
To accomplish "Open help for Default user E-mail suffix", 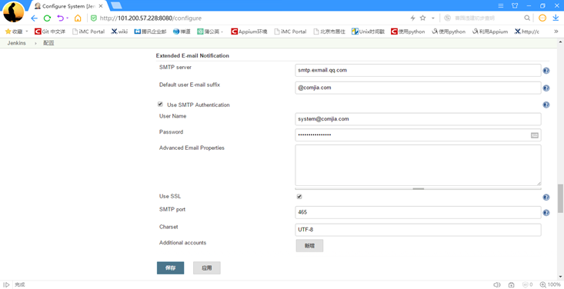I will click(546, 88).
